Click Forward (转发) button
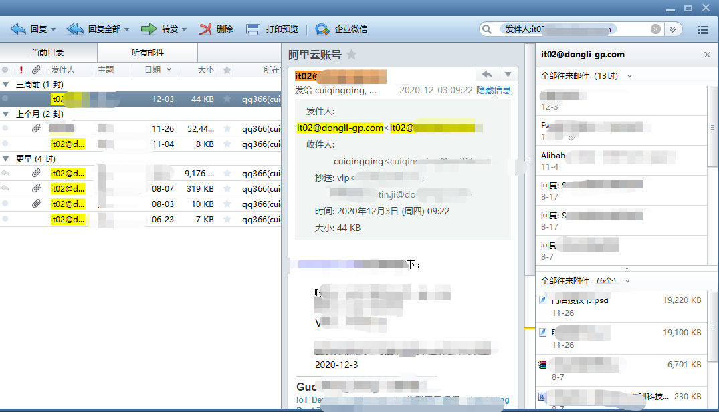 tap(160, 29)
